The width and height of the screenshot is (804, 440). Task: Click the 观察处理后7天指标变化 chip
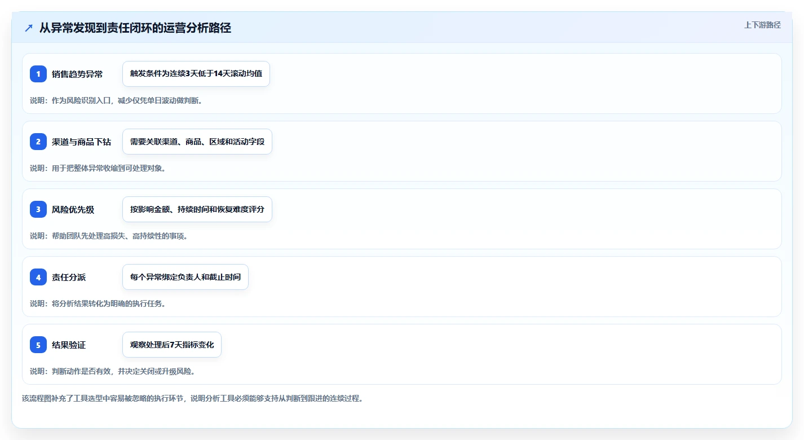pyautogui.click(x=172, y=345)
